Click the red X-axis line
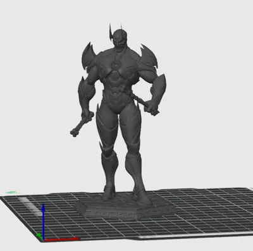Image resolution: width=253 pixels, height=251 pixels. 62,239
